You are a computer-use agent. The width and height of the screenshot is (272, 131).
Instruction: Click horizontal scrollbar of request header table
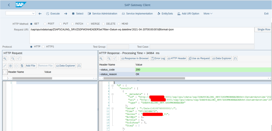(x=32, y=78)
